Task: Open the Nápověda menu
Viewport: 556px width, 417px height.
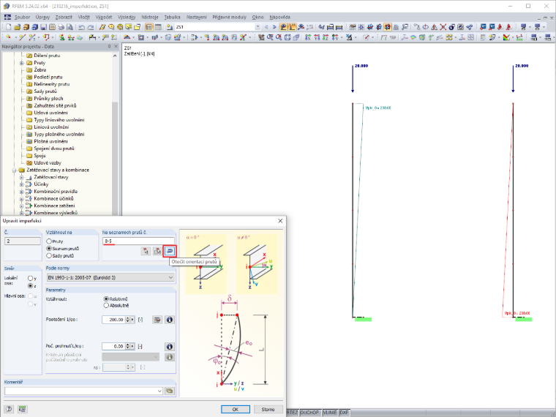Action: click(x=279, y=17)
